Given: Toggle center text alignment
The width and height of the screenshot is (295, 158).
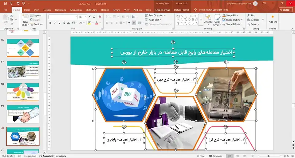Looking at the screenshot, I should click(112, 23).
